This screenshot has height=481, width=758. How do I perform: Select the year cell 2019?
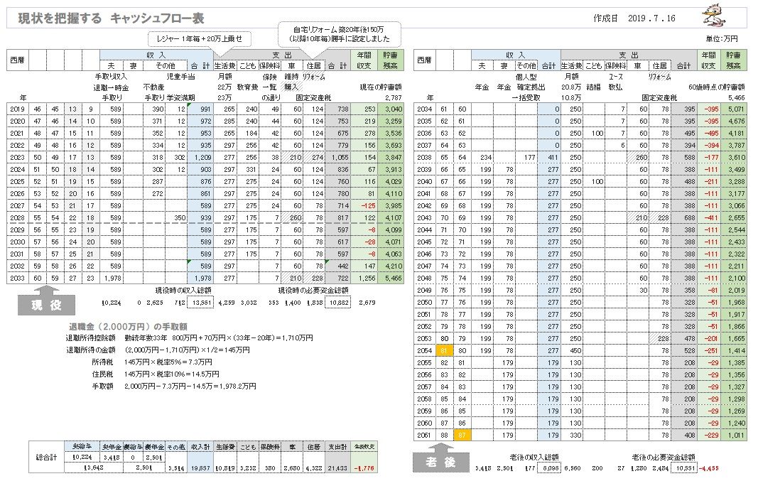click(17, 109)
